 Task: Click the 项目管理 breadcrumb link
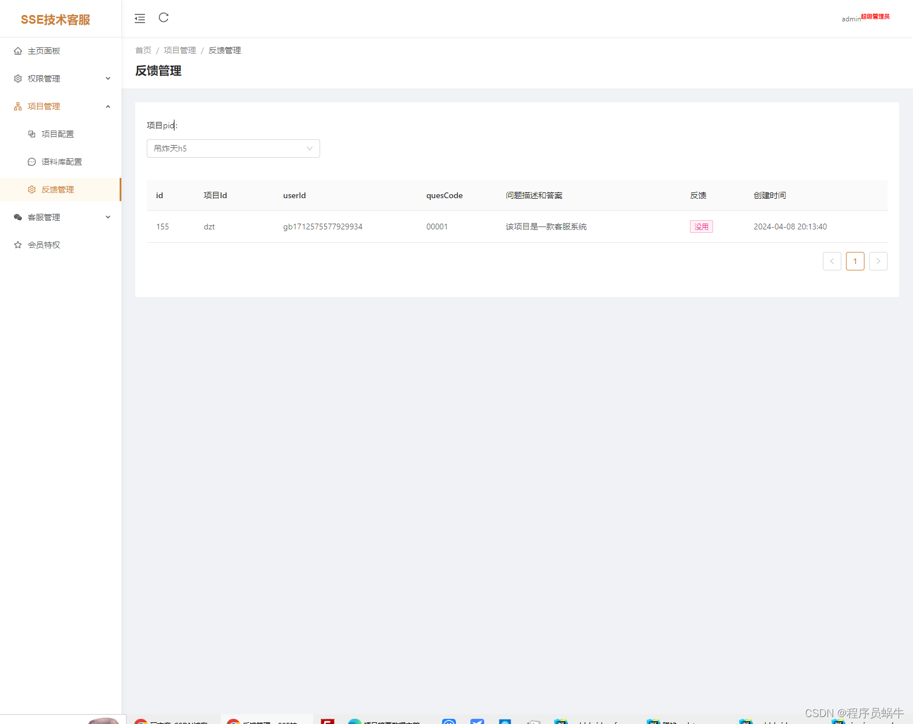(180, 50)
